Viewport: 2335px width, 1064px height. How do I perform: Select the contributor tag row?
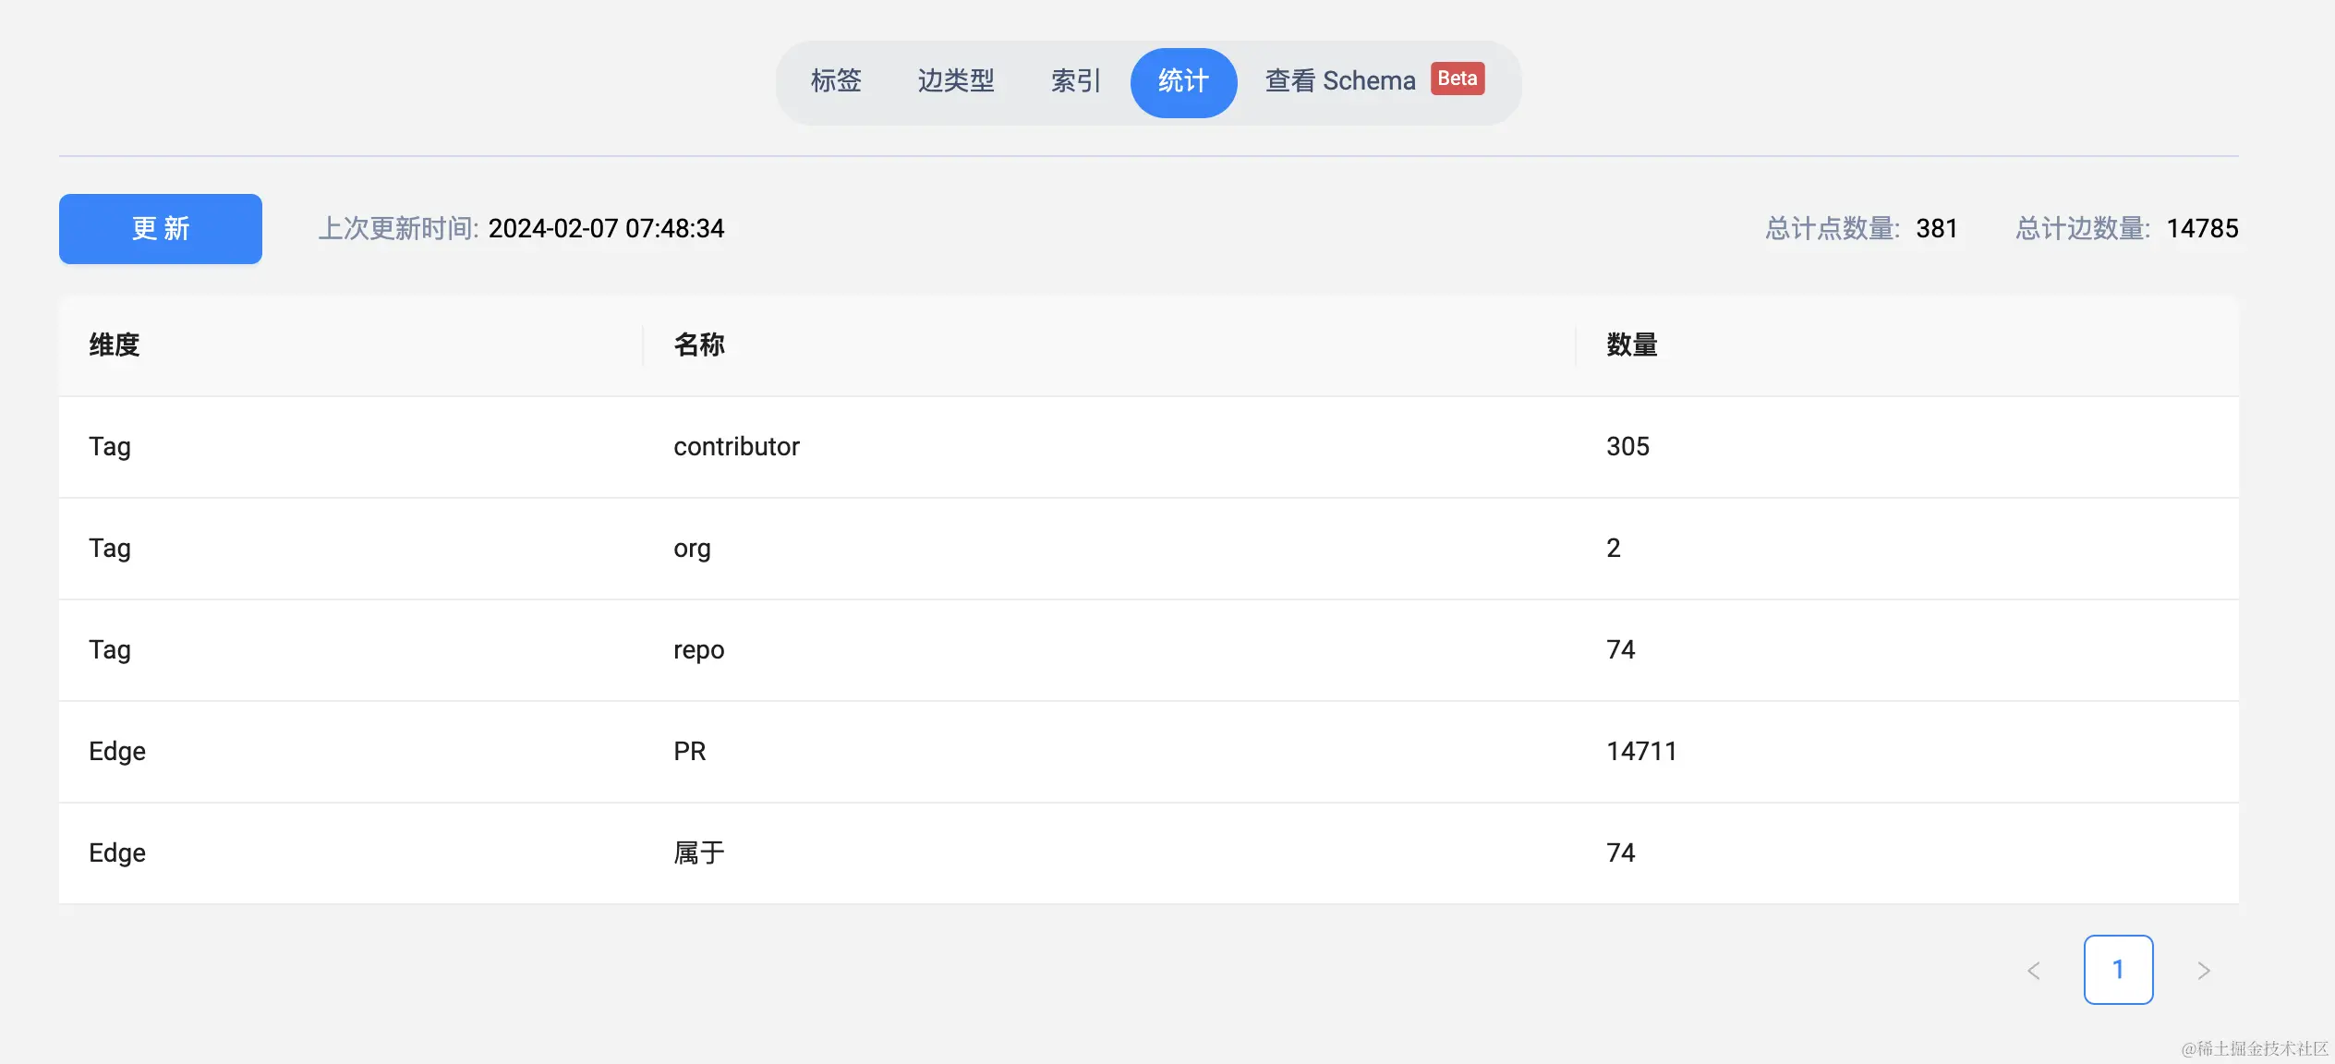click(736, 447)
